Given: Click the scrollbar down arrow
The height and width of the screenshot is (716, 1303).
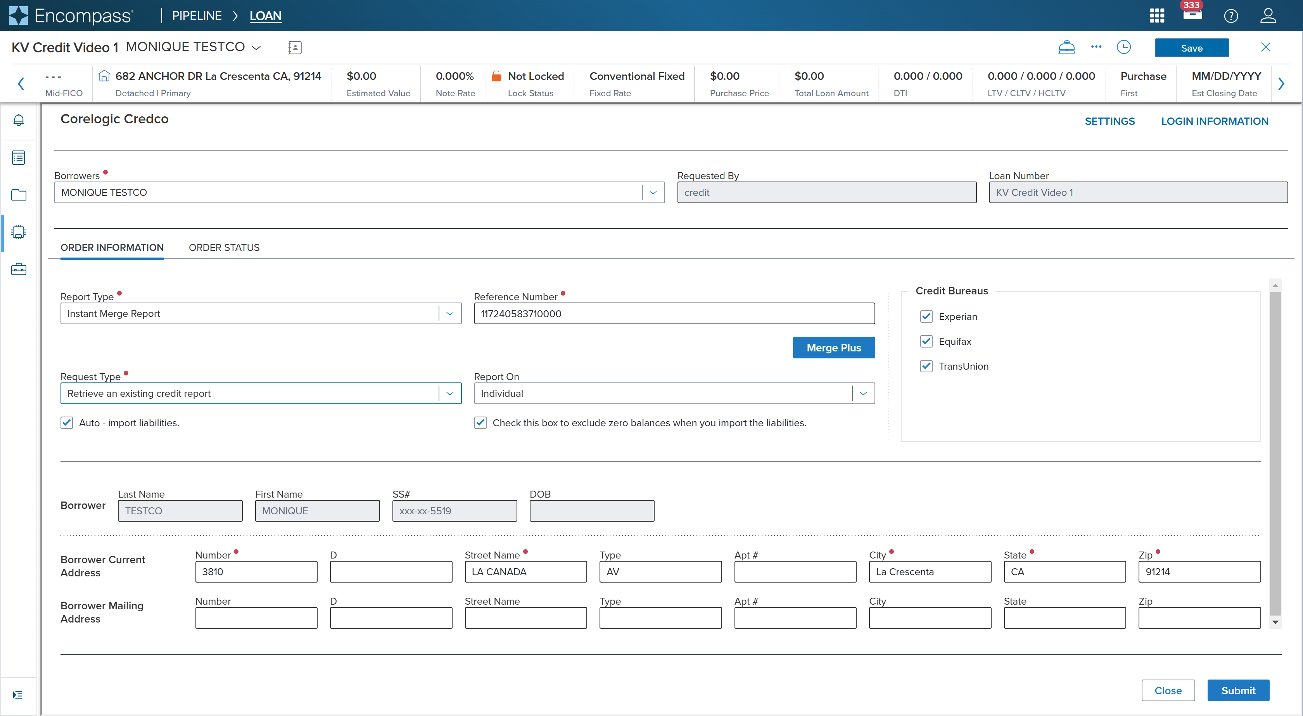Looking at the screenshot, I should pos(1275,622).
